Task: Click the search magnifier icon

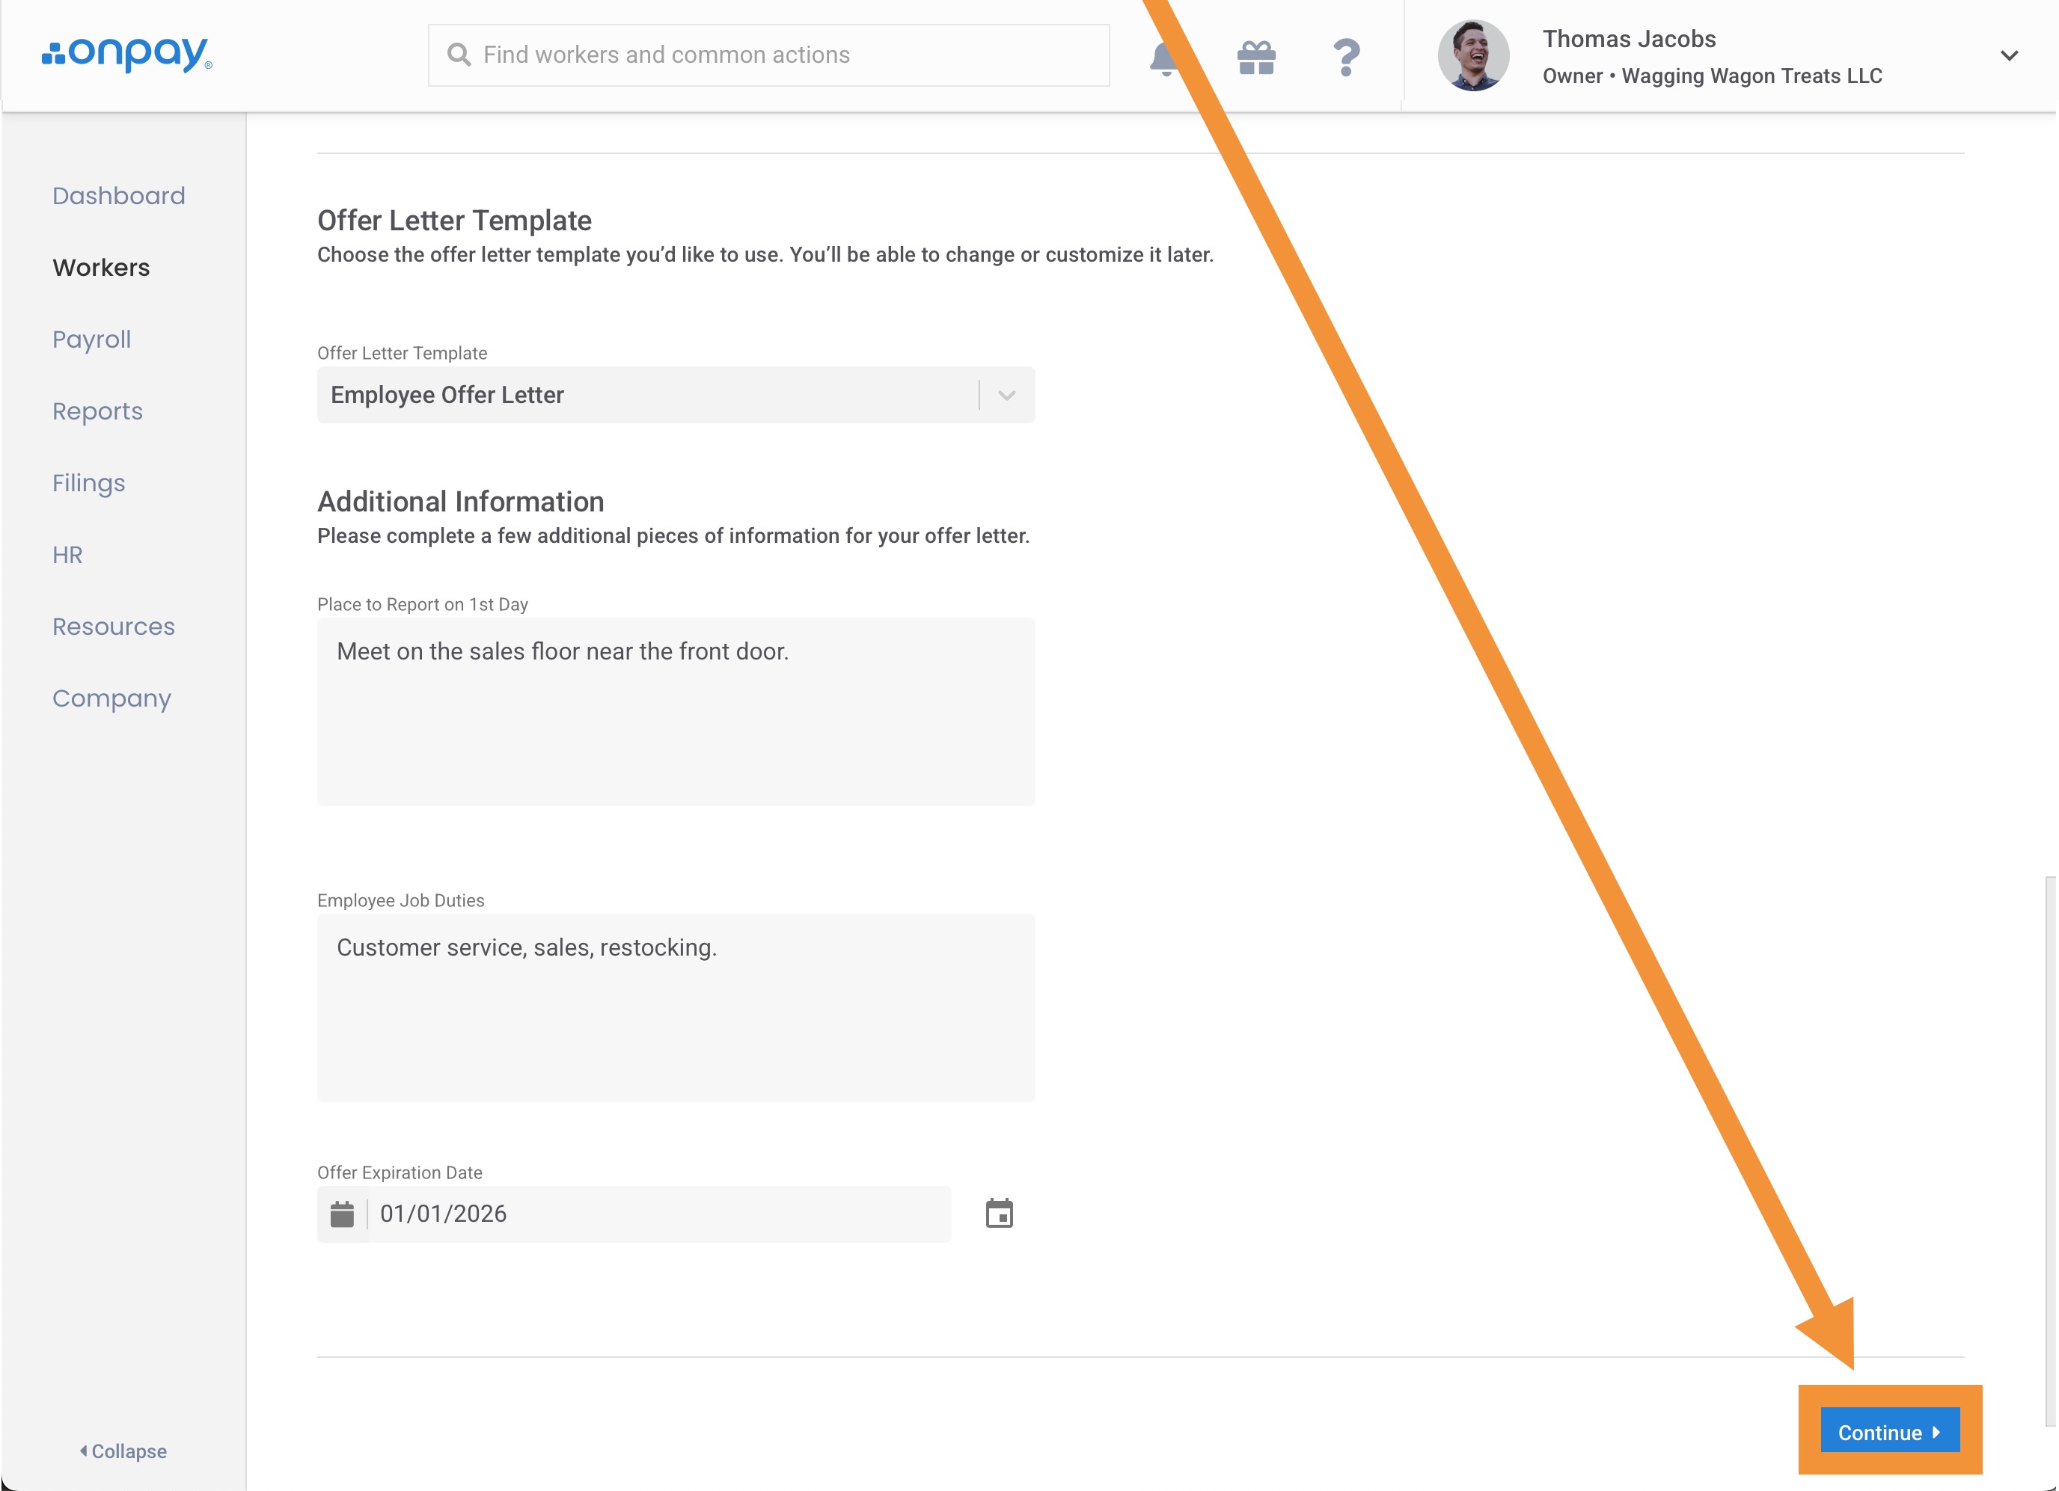Action: tap(459, 55)
